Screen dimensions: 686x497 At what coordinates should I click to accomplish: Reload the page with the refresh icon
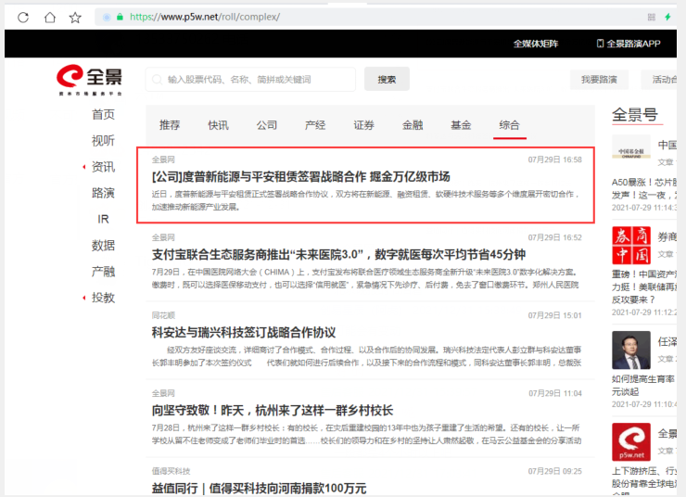click(x=23, y=18)
